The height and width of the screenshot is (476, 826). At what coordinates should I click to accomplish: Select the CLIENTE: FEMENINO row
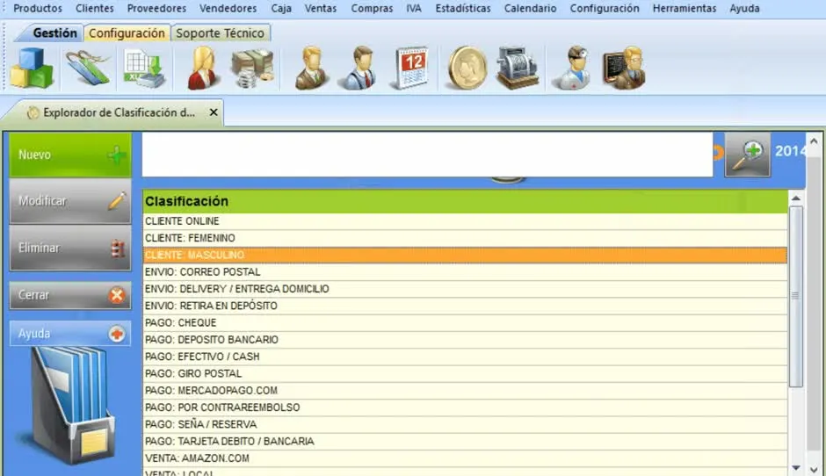coord(465,238)
